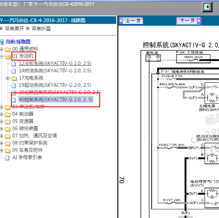Image resolution: width=219 pixels, height=218 pixels.
Task: Click the MAIN 200A fuse in diagram
Action: pyautogui.click(x=193, y=59)
